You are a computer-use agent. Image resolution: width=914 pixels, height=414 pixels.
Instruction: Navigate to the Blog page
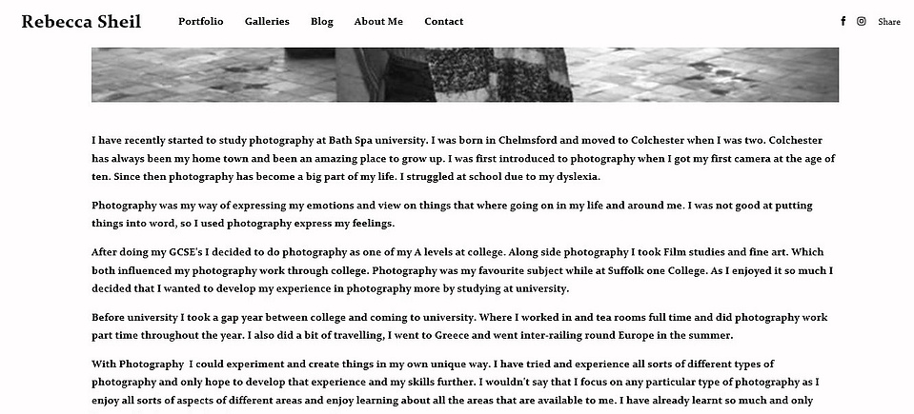[322, 22]
